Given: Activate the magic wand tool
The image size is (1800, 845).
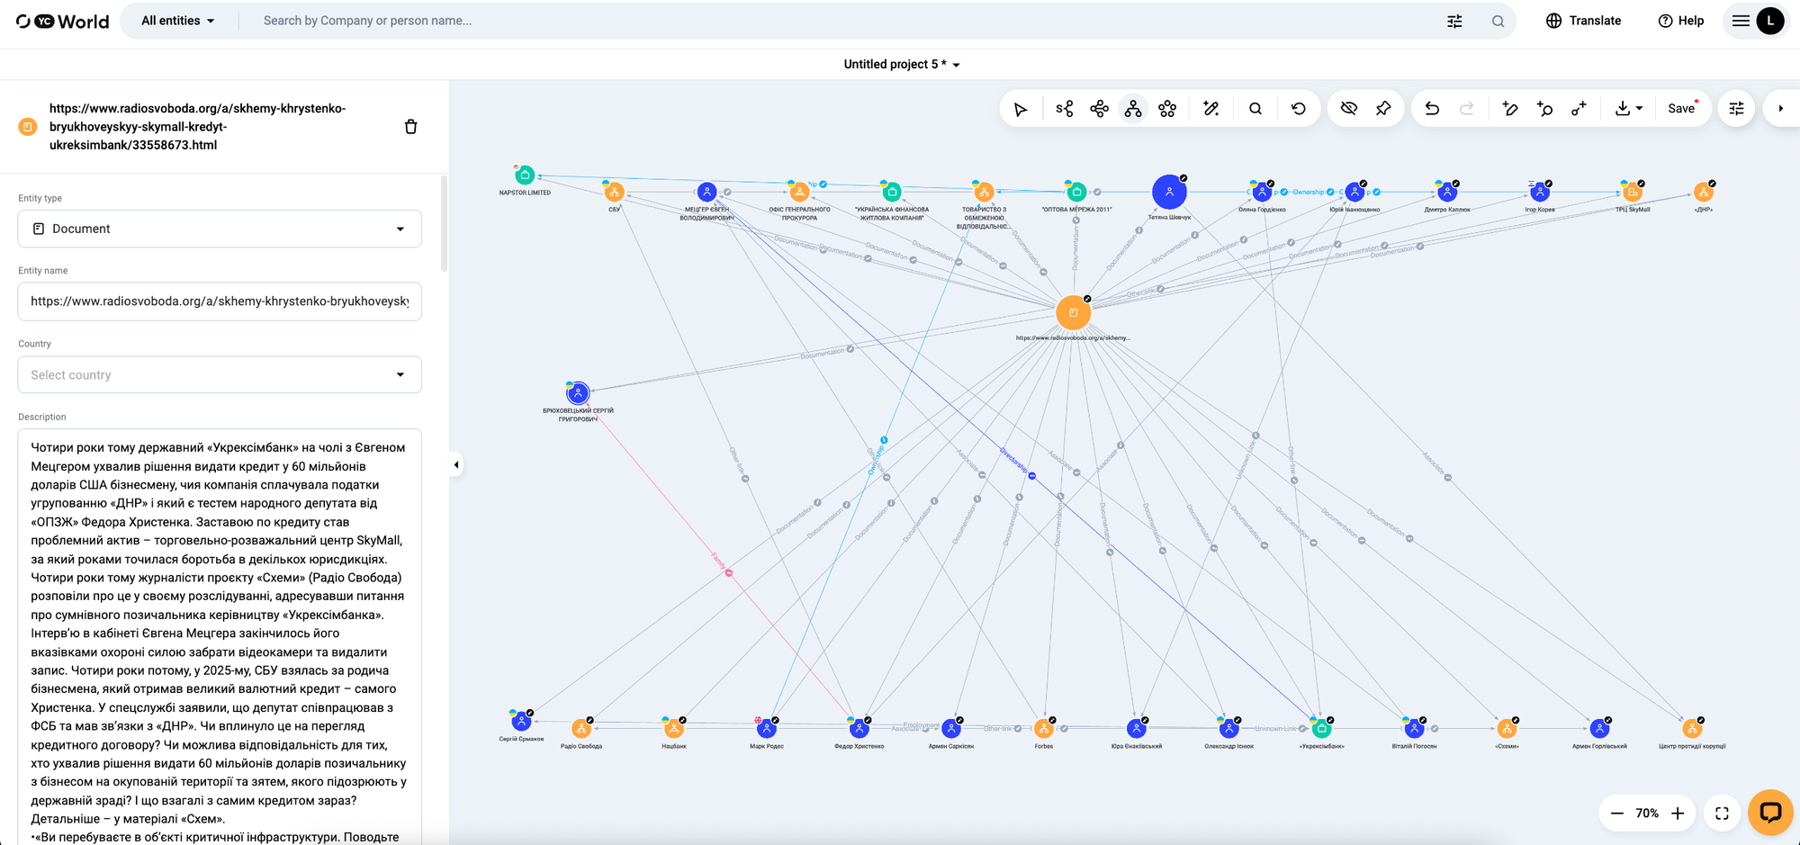Looking at the screenshot, I should pos(1211,109).
